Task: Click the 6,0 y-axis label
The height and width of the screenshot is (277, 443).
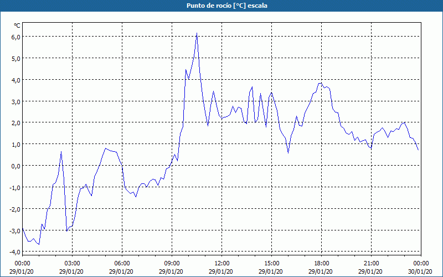Action: click(x=16, y=37)
